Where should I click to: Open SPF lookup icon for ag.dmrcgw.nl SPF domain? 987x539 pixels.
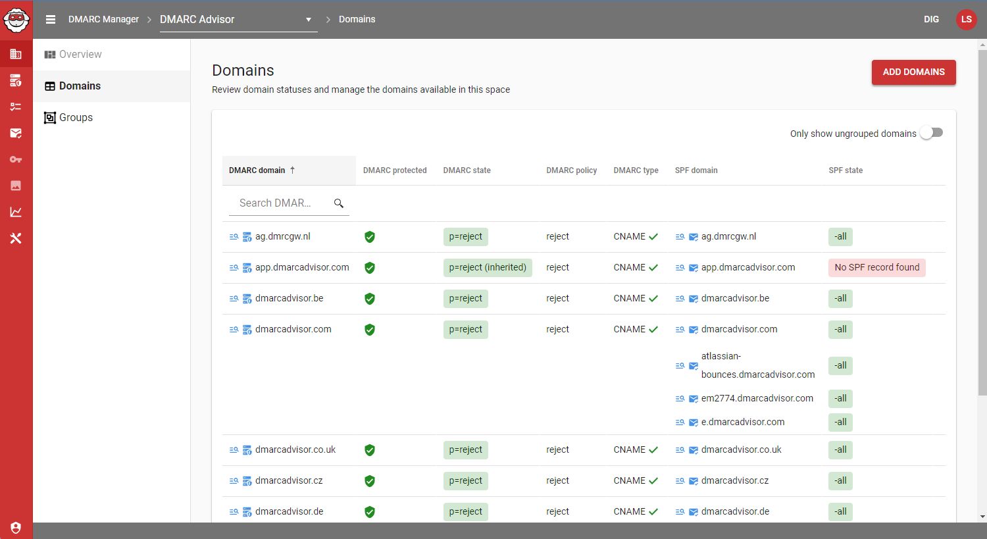click(680, 237)
